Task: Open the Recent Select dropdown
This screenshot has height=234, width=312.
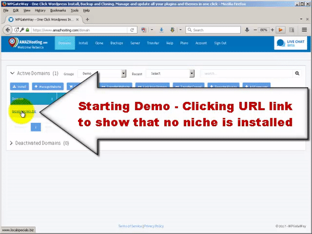Action: [170, 74]
